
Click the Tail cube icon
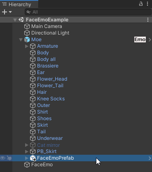pyautogui.click(x=33, y=132)
